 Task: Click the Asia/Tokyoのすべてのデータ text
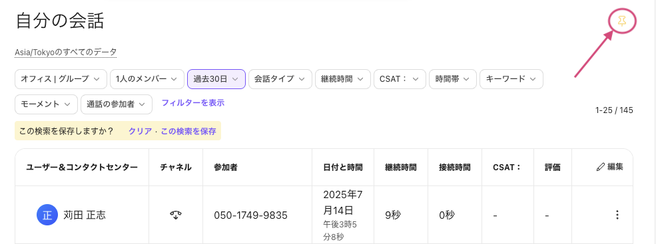click(66, 53)
